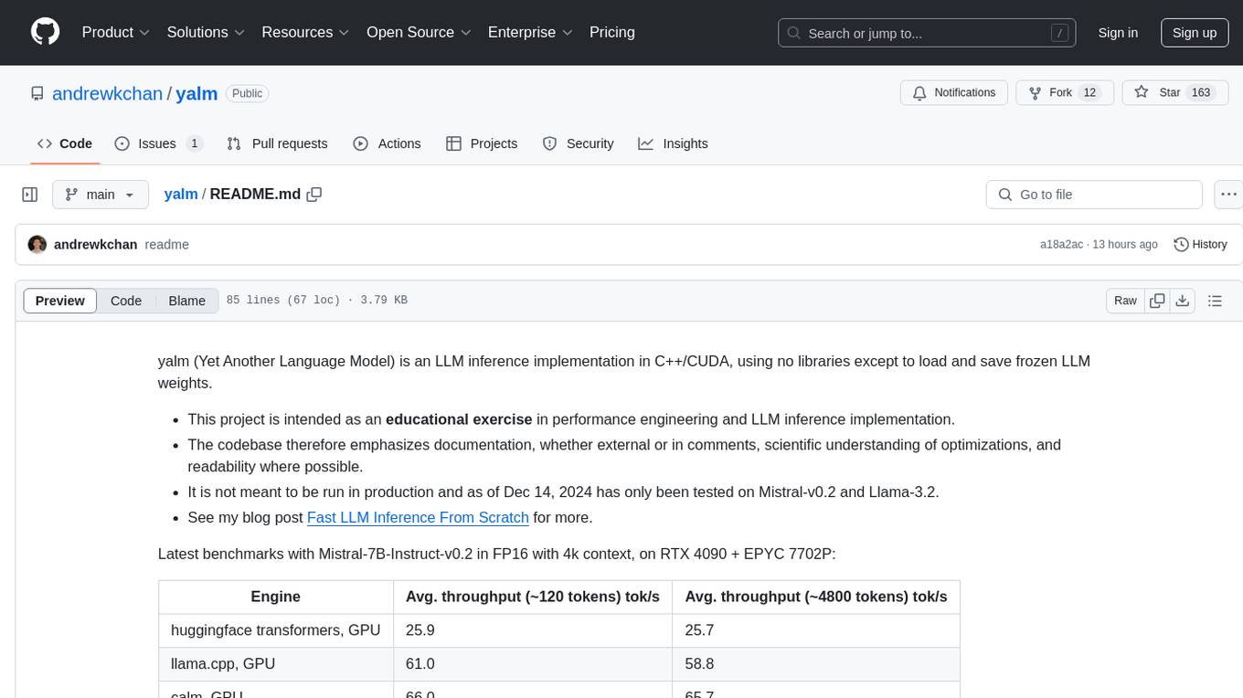This screenshot has height=698, width=1243.
Task: Open the Sign in link
Action: click(1118, 33)
